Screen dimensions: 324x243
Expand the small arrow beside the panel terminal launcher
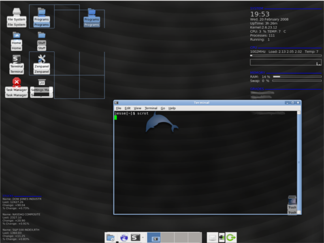click(x=143, y=238)
